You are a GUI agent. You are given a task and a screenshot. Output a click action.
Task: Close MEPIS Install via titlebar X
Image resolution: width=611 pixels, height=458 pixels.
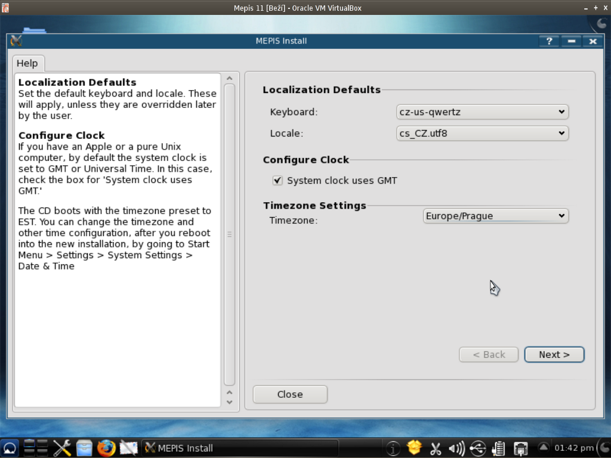593,41
